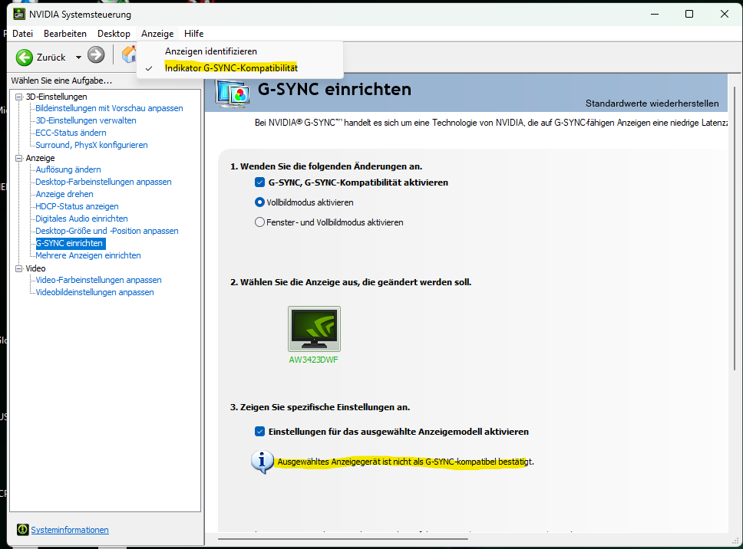Image resolution: width=743 pixels, height=549 pixels.
Task: Collapse the Video tree node
Action: click(19, 268)
